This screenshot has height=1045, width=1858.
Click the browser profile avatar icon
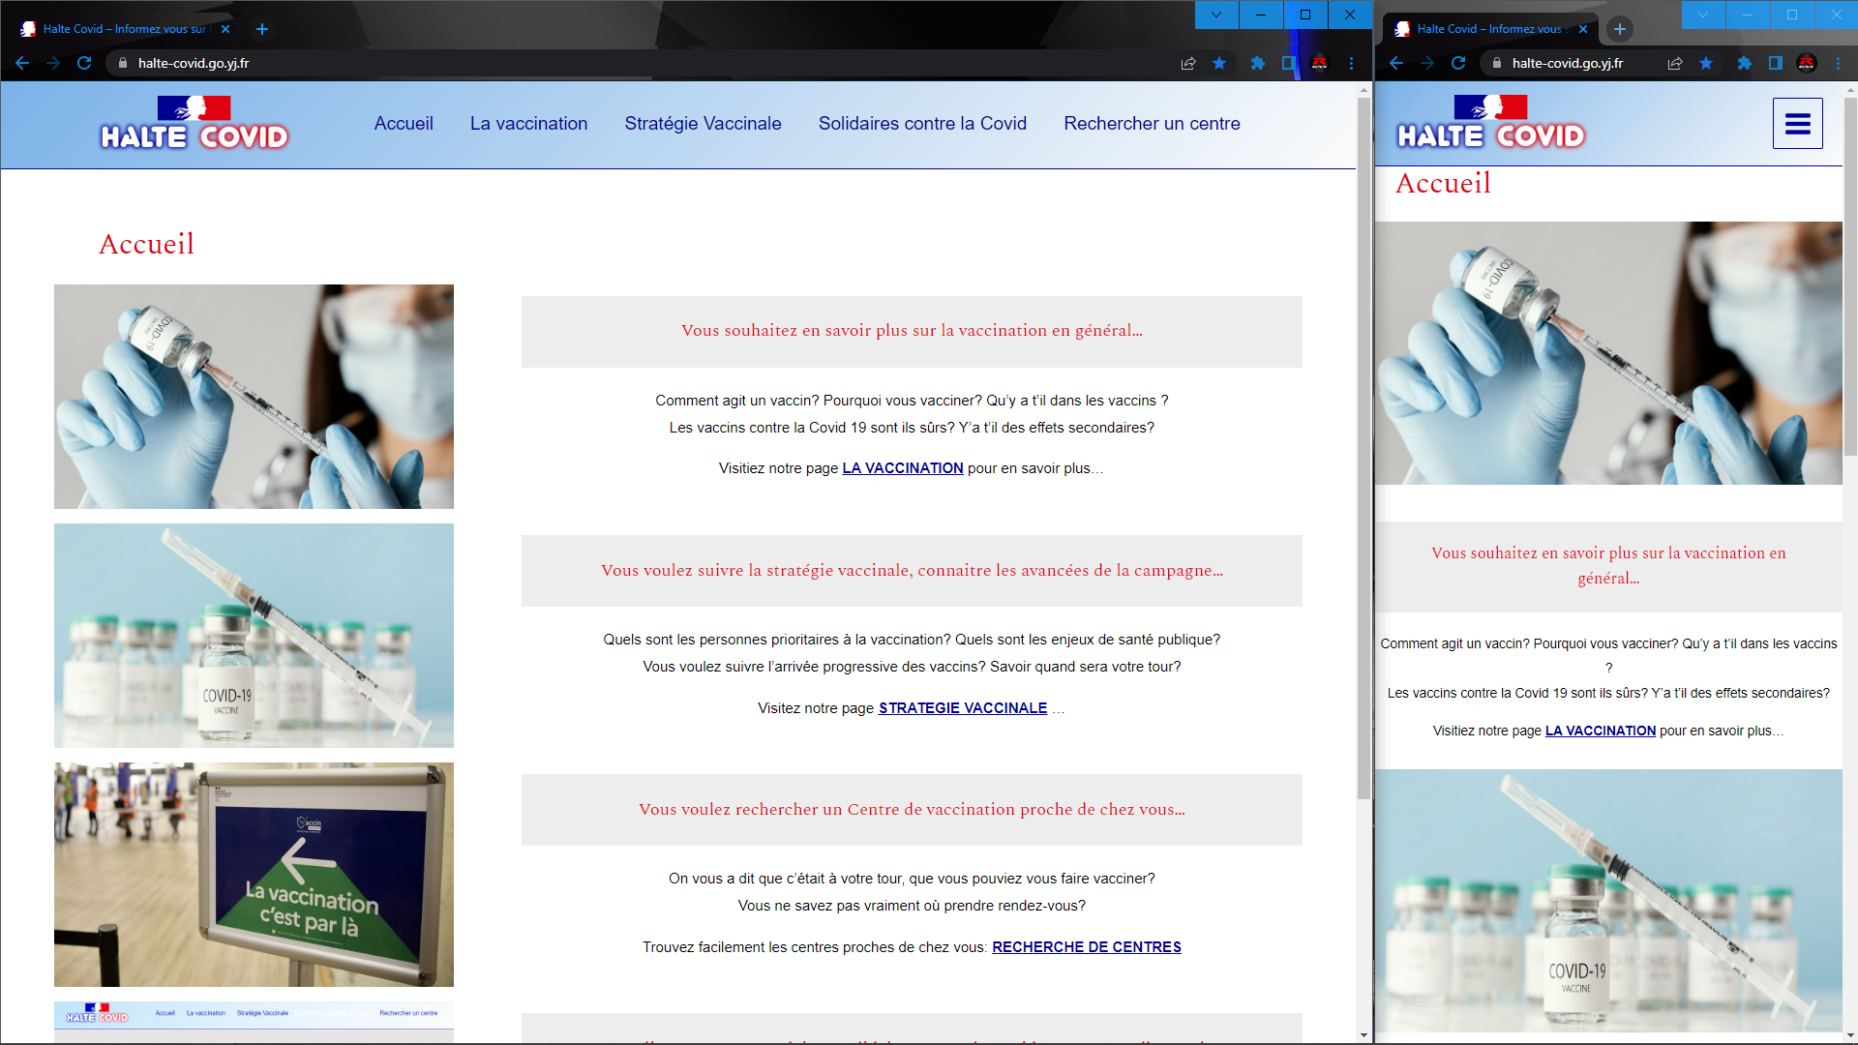[1320, 63]
